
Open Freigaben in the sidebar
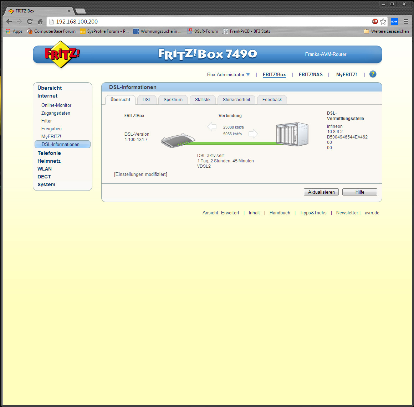pyautogui.click(x=51, y=129)
